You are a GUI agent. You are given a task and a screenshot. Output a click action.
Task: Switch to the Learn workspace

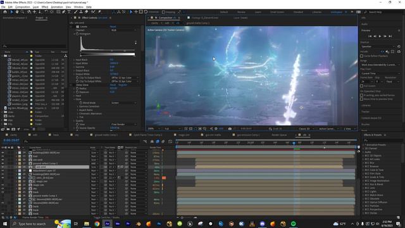(x=258, y=12)
